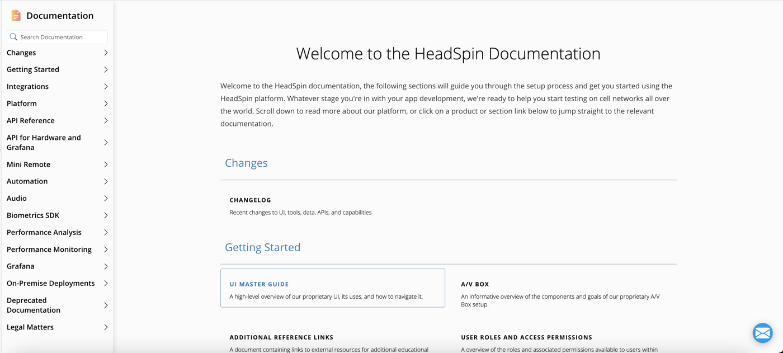
Task: Click 'An informative overview of the components' text
Action: point(560,300)
